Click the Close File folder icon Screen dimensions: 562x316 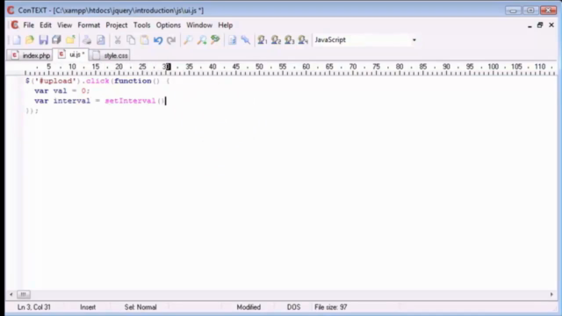70,39
